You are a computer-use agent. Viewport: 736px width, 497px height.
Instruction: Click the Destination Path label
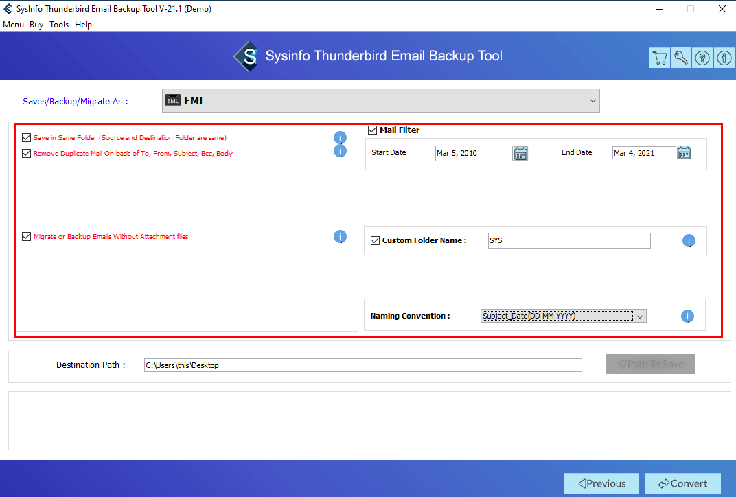(91, 365)
